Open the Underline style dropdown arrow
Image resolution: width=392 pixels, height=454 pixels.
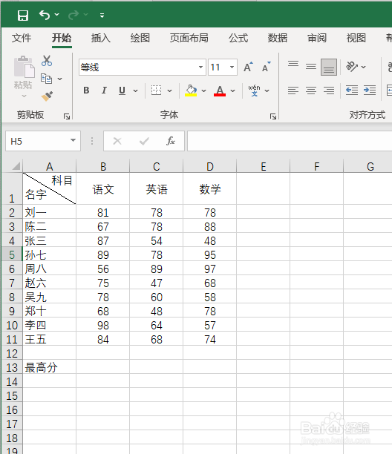[x=136, y=91]
